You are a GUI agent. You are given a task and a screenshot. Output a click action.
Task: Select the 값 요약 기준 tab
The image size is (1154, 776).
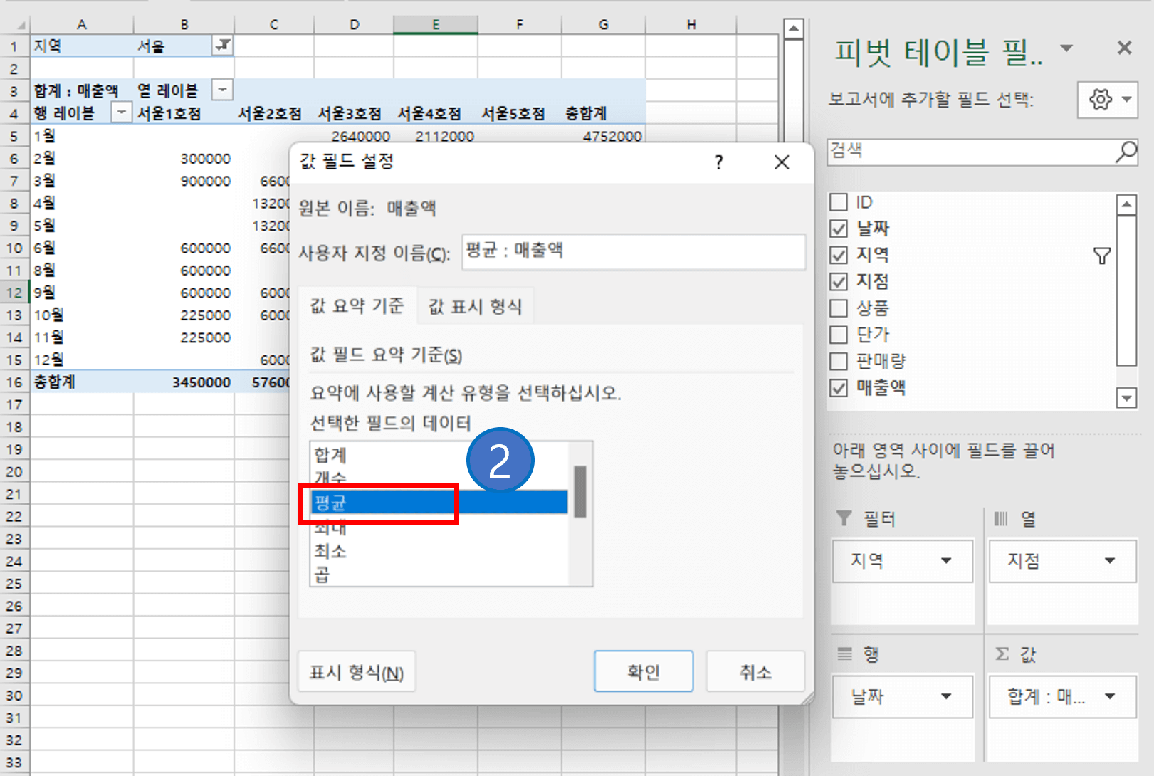click(358, 305)
